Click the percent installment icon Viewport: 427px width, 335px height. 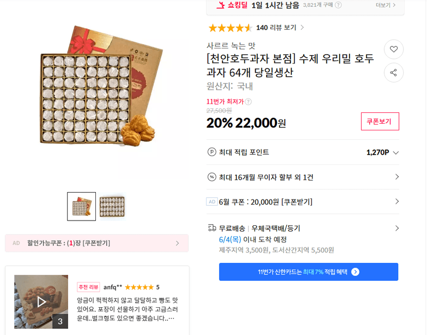tap(211, 177)
